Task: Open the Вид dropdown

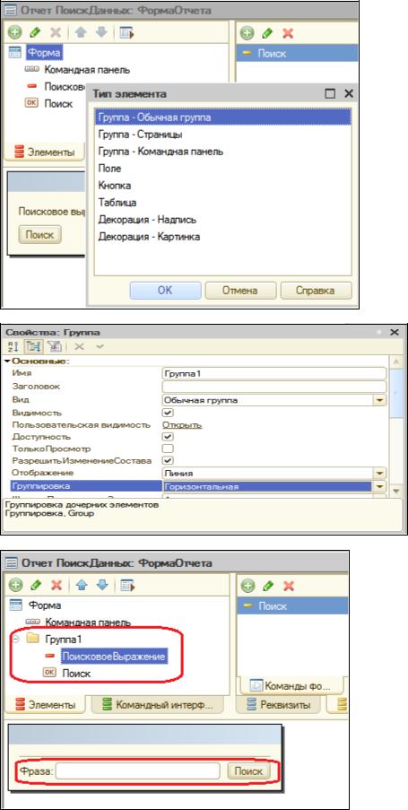Action: coord(380,400)
